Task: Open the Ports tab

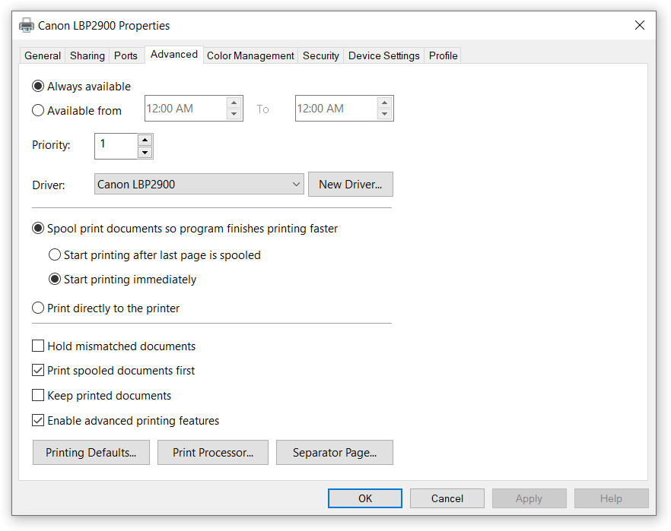Action: [126, 55]
